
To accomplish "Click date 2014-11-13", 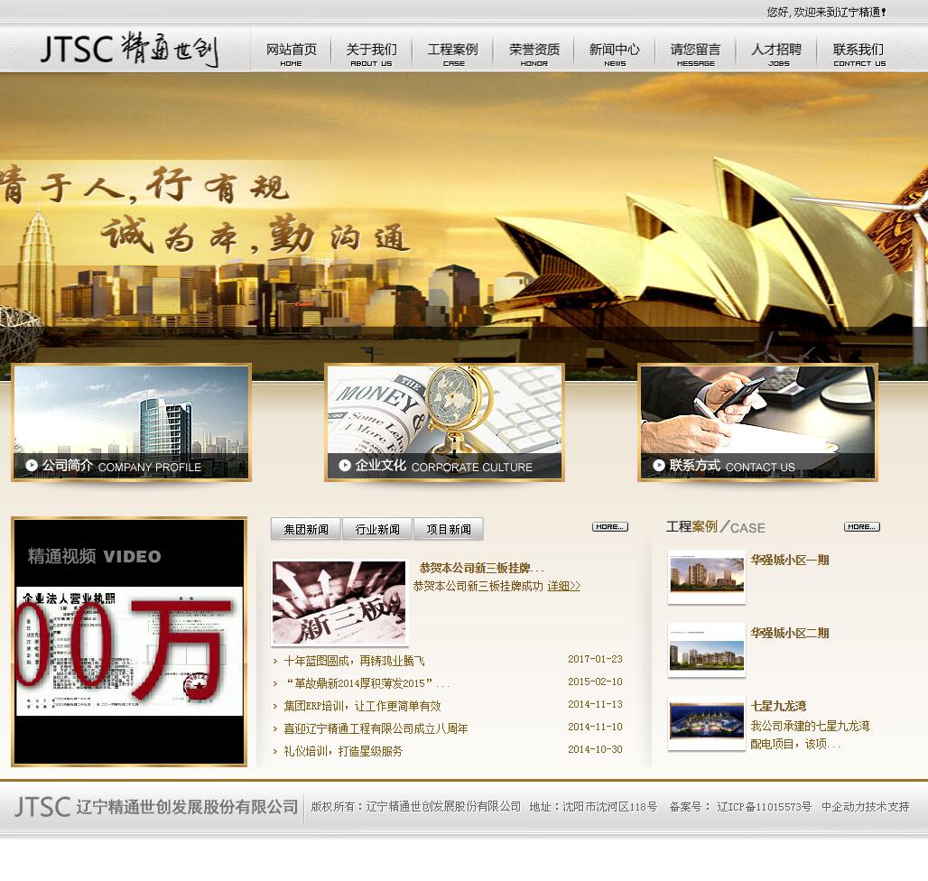I will [x=595, y=704].
